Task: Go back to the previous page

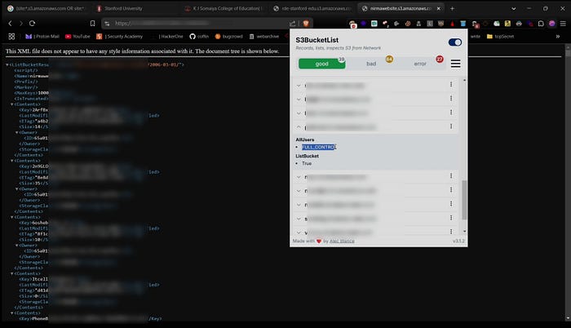Action: (10, 24)
